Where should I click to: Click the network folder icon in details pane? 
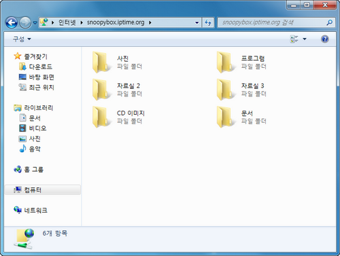(24, 239)
